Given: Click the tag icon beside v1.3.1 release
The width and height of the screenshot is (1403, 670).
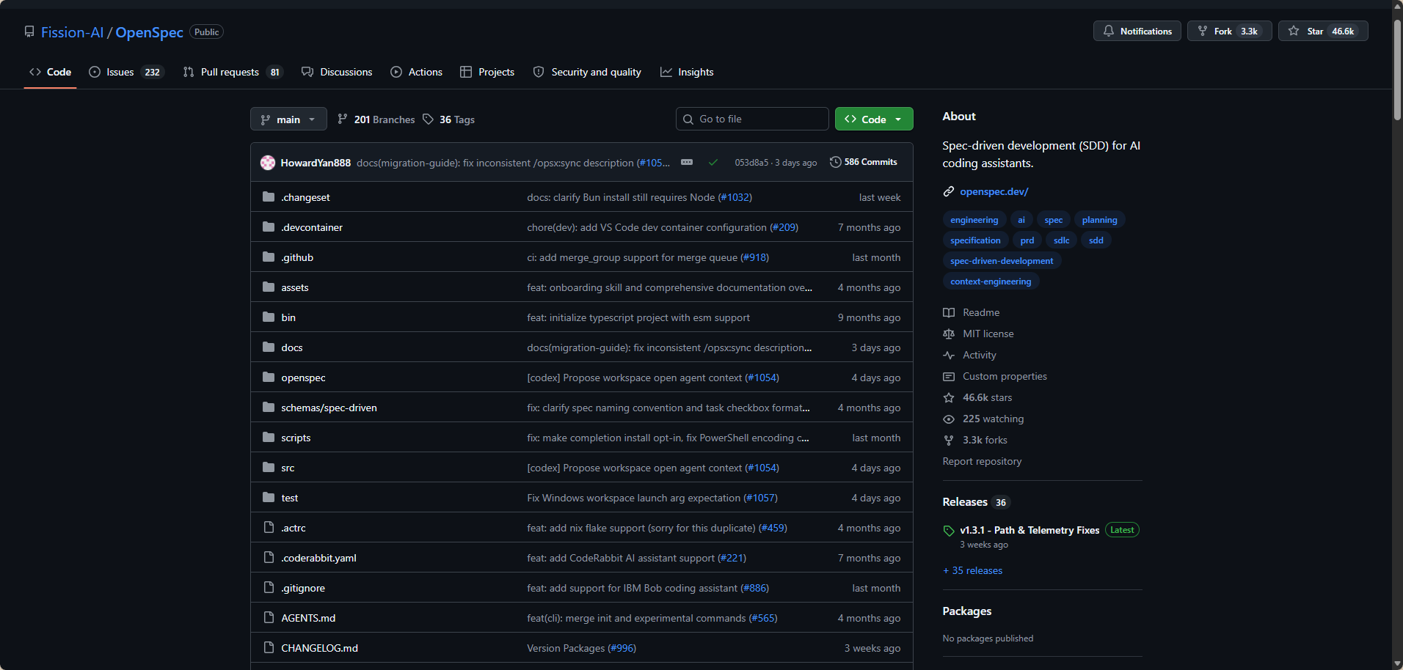Looking at the screenshot, I should [949, 531].
